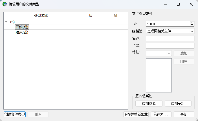198x121 pixels.
Task: Click the 扩展 input field
Action: pos(170,46)
